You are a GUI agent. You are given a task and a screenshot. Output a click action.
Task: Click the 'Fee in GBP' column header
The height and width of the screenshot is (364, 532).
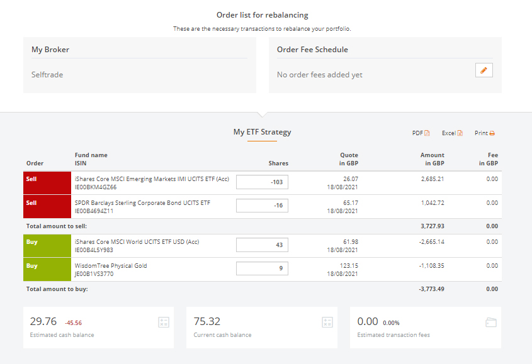[489, 159]
